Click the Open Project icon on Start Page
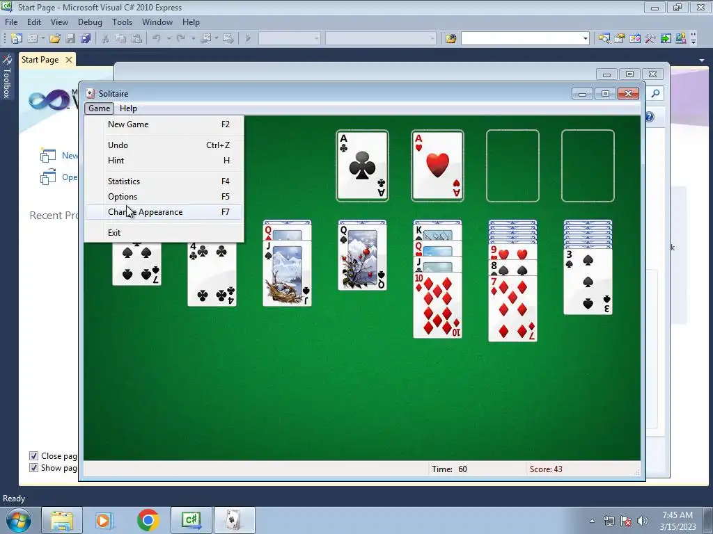Image resolution: width=713 pixels, height=534 pixels. (48, 177)
